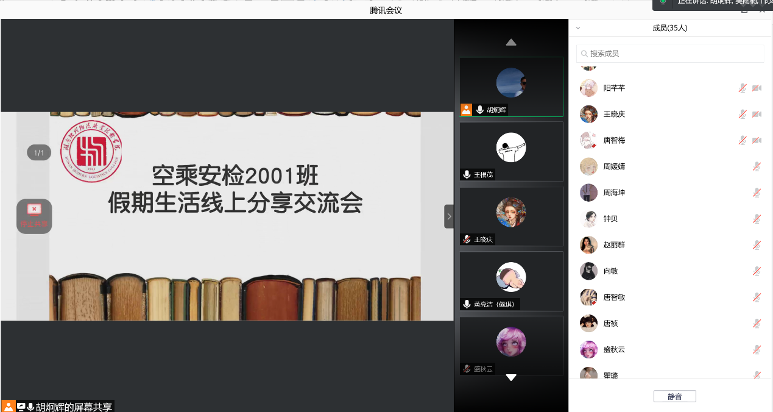Click the muted mic icon beside 周媛婧
Screen dimensions: 773x412
pos(757,166)
